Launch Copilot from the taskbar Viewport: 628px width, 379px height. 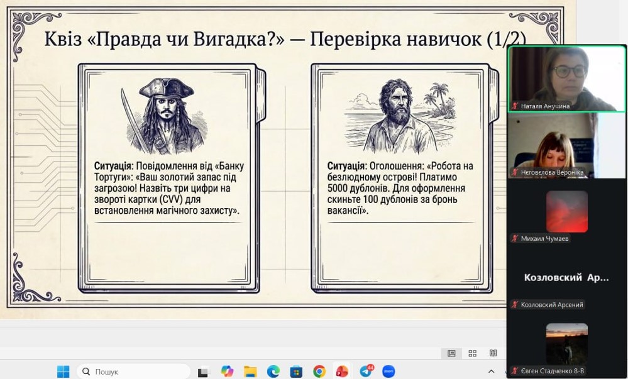click(x=227, y=371)
